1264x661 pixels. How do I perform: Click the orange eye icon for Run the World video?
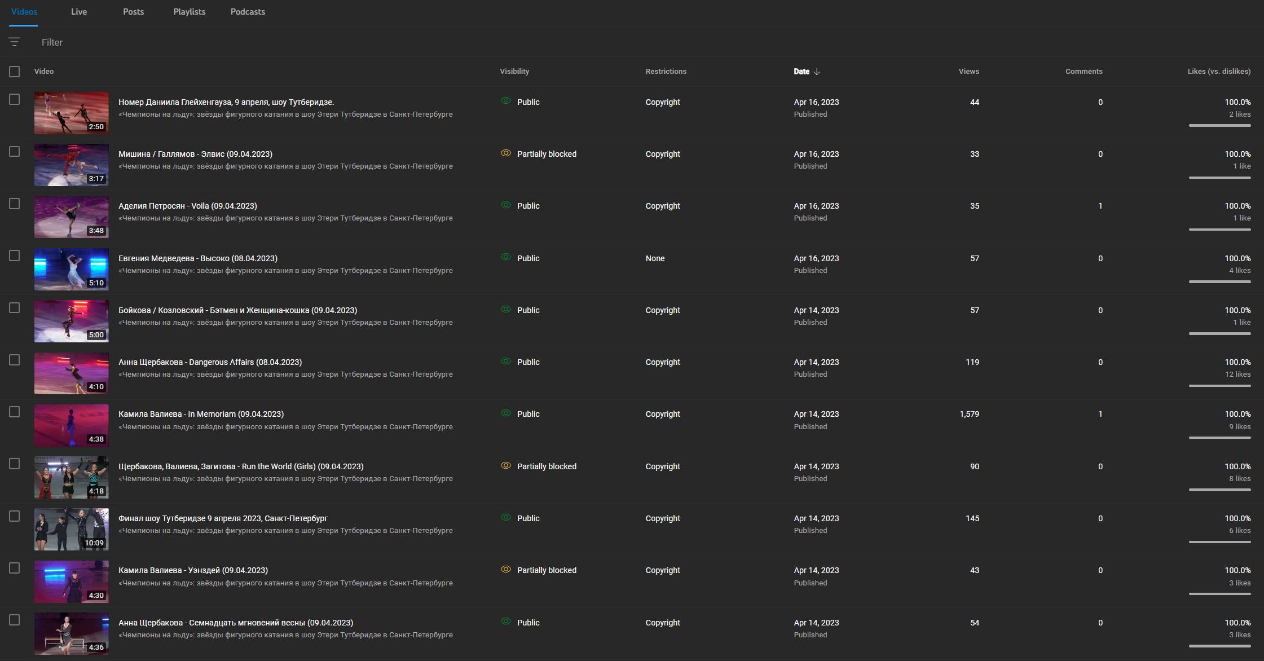[x=506, y=466]
